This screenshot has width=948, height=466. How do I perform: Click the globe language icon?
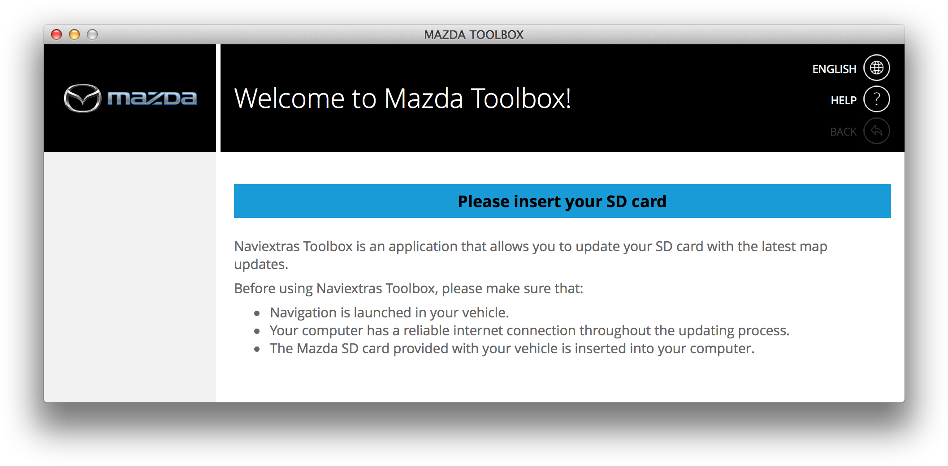[876, 68]
